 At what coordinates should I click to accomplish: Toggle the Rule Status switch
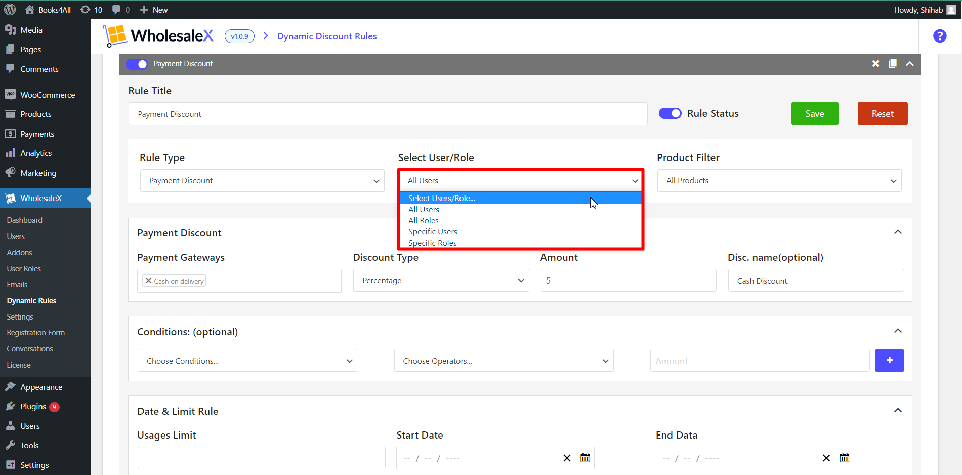670,113
